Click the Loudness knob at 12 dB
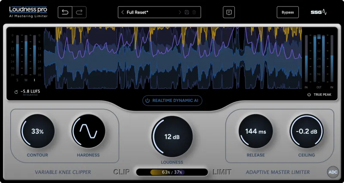The image size is (344, 183). coord(172,137)
